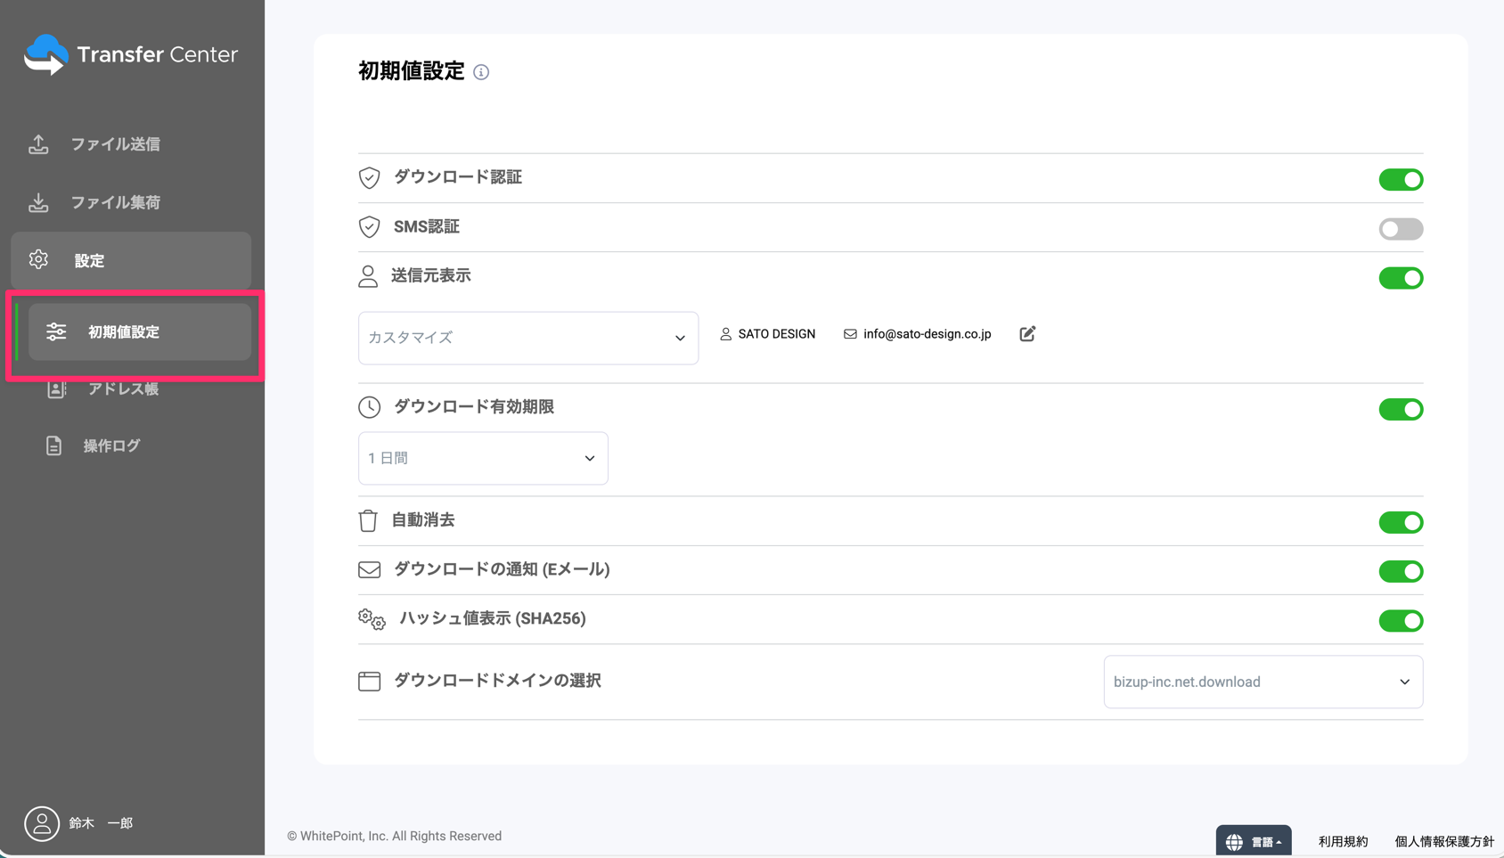Click the gears icon beside ハッシュ値表示
This screenshot has width=1504, height=858.
[x=372, y=619]
